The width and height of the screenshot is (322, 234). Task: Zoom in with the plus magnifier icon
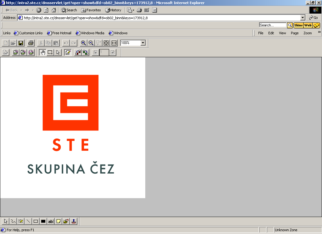pos(83,43)
